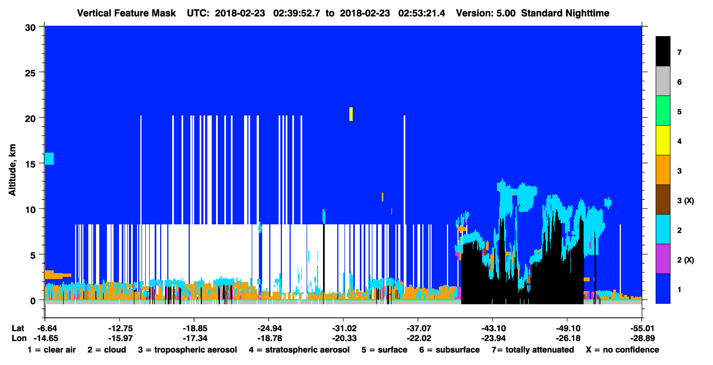713x365 pixels.
Task: Click the 15 altitude tick label
Action: coord(32,164)
